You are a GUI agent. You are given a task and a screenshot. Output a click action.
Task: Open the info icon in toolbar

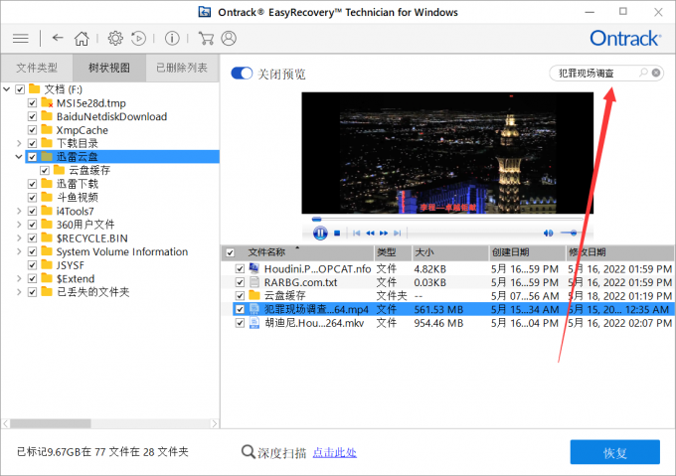tap(172, 39)
